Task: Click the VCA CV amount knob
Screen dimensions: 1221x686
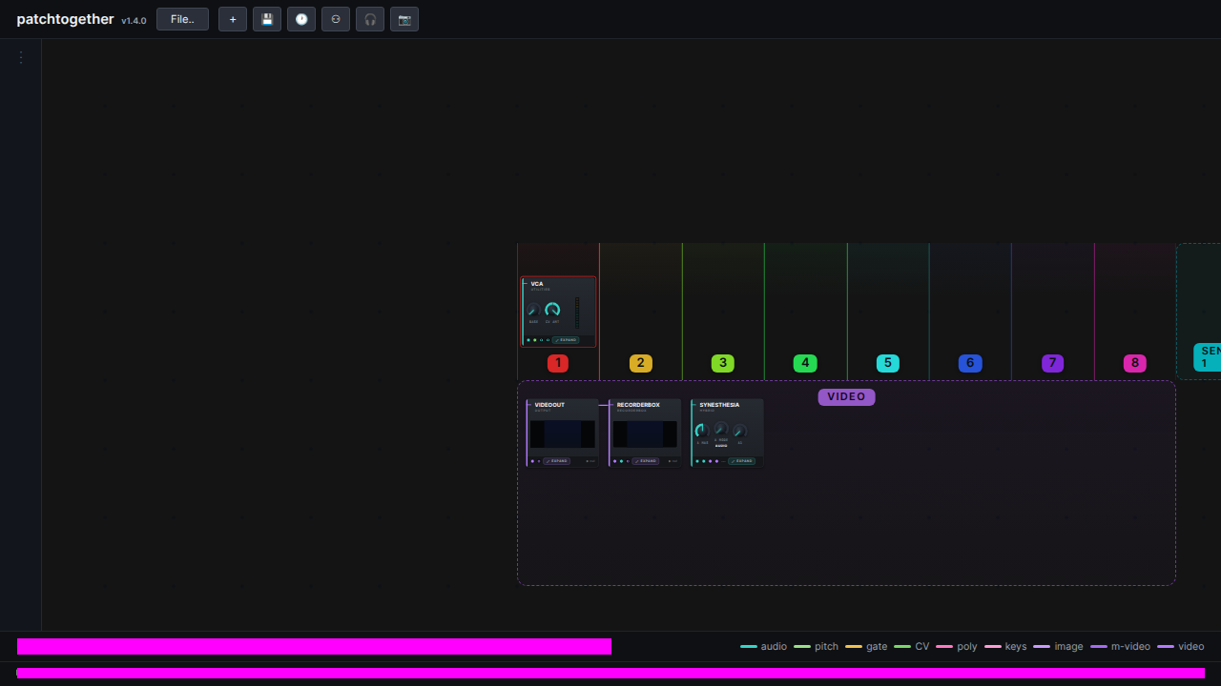Action: pos(552,310)
